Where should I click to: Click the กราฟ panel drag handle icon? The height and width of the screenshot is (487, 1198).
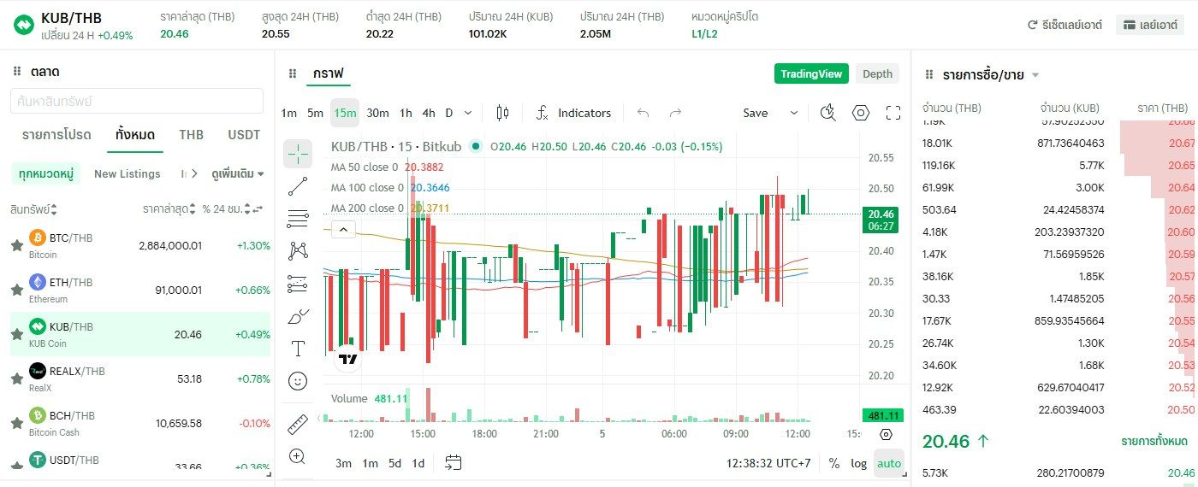(293, 73)
